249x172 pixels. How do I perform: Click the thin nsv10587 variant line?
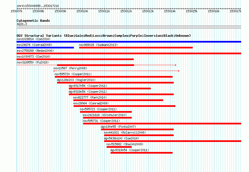tap(116, 71)
